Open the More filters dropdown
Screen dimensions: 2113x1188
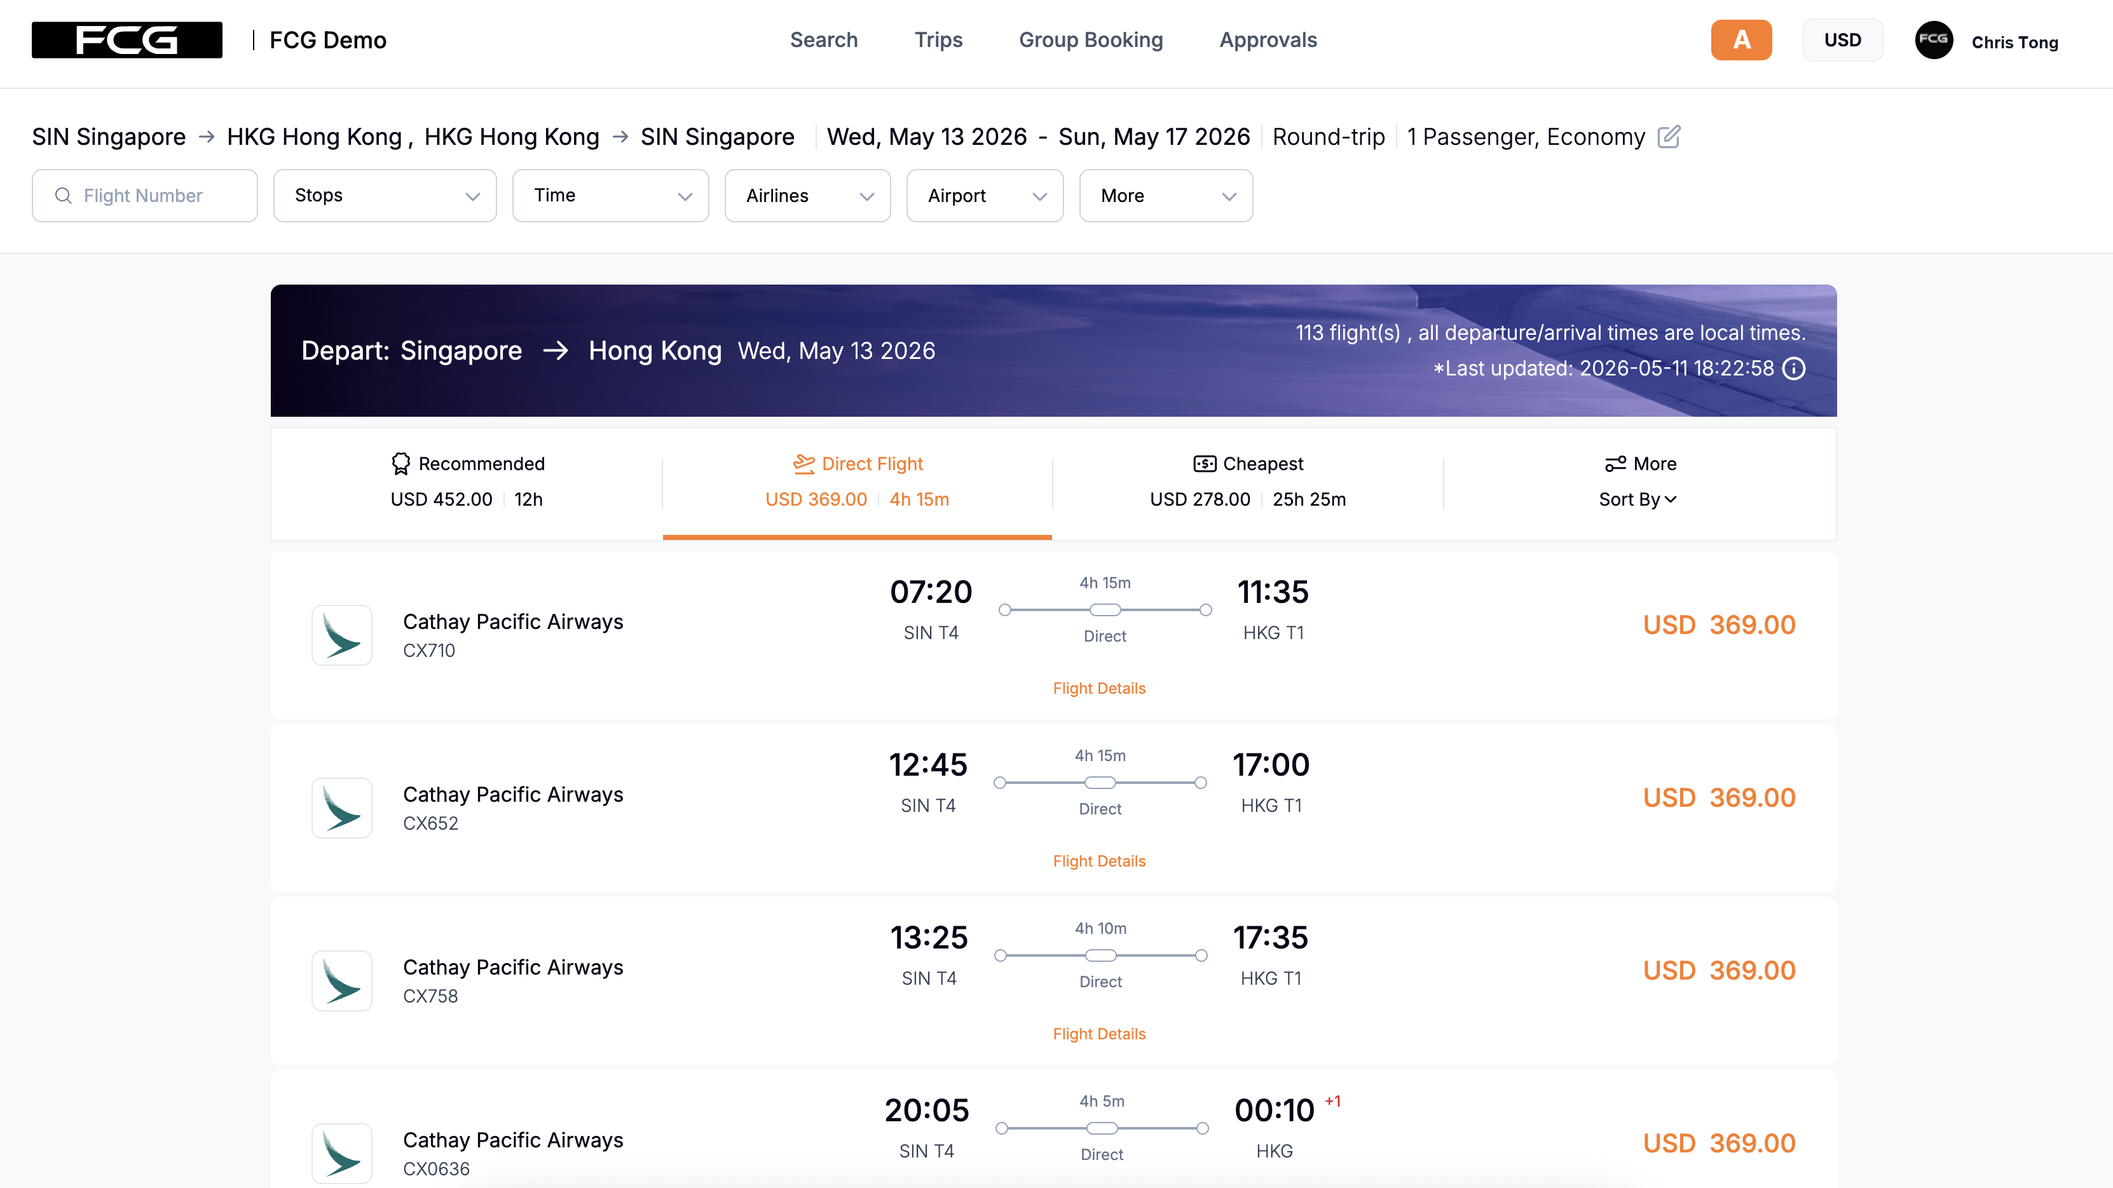click(1166, 195)
